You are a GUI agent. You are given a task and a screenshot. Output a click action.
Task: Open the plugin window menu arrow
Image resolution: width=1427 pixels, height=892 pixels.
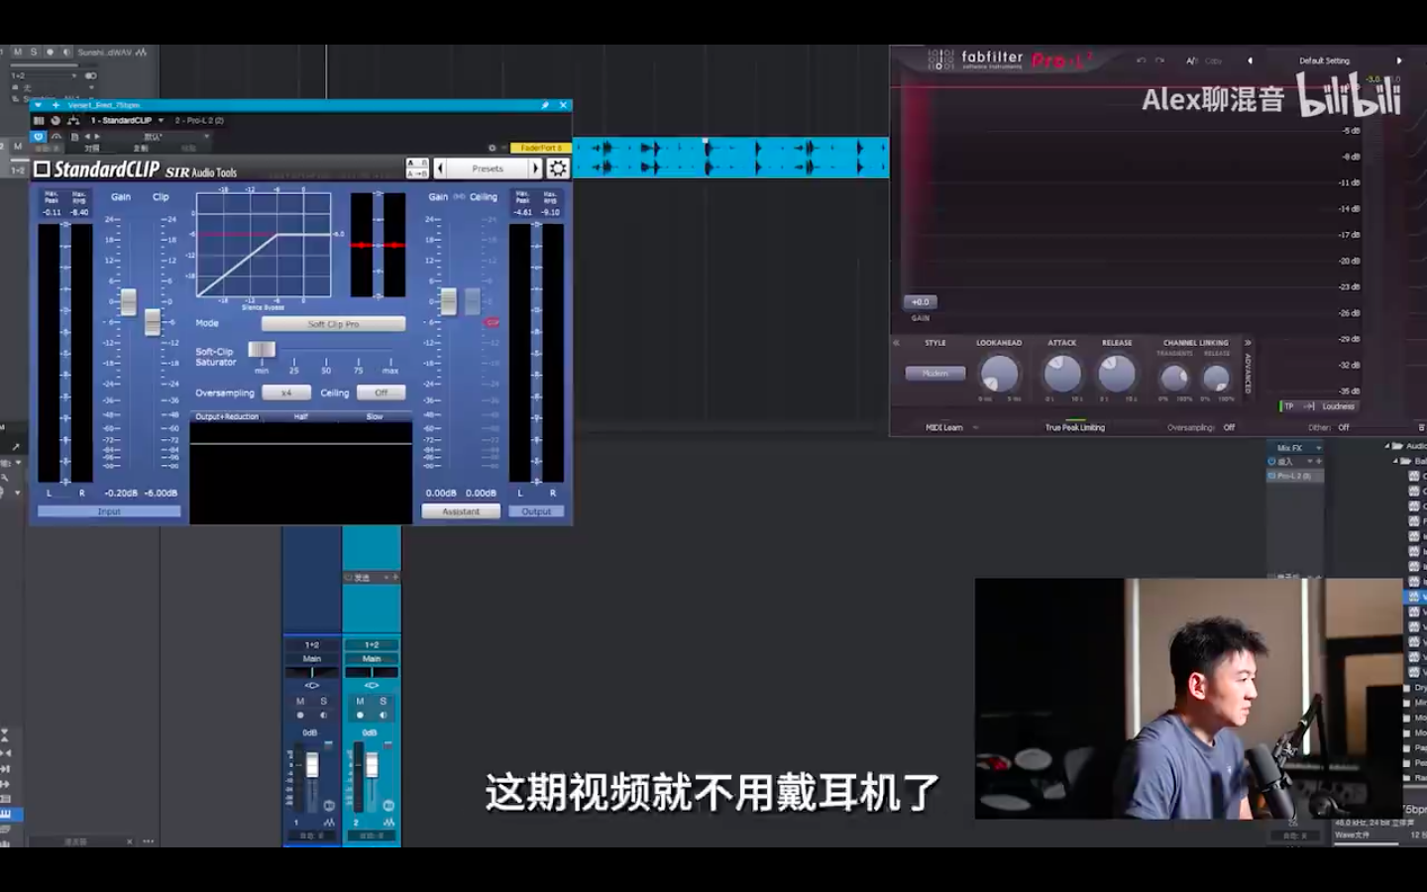point(38,105)
